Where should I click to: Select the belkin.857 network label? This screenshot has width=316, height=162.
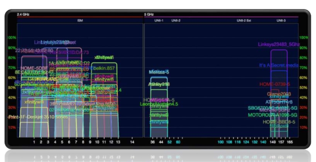104,68
